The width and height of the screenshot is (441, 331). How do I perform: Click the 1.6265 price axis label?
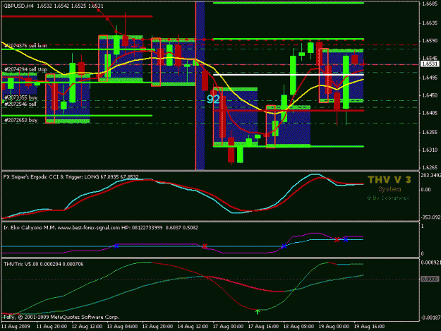tap(430, 167)
